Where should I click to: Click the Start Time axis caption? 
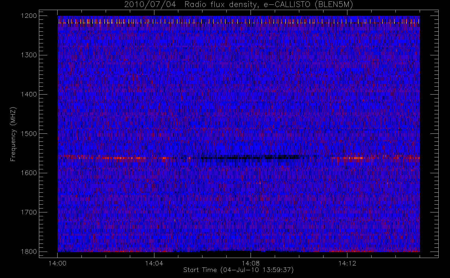point(238,270)
